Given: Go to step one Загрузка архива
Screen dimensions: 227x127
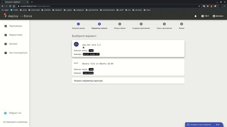Looking at the screenshot, I should click(78, 26).
